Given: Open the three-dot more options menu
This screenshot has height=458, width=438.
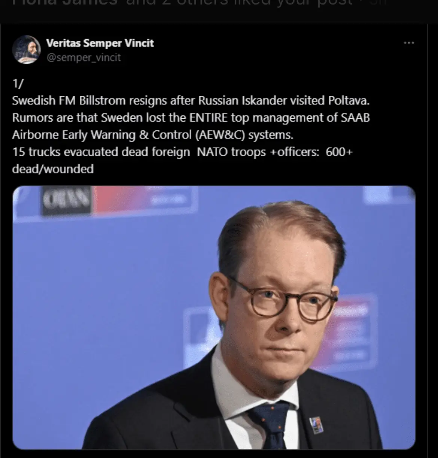Looking at the screenshot, I should tap(409, 43).
